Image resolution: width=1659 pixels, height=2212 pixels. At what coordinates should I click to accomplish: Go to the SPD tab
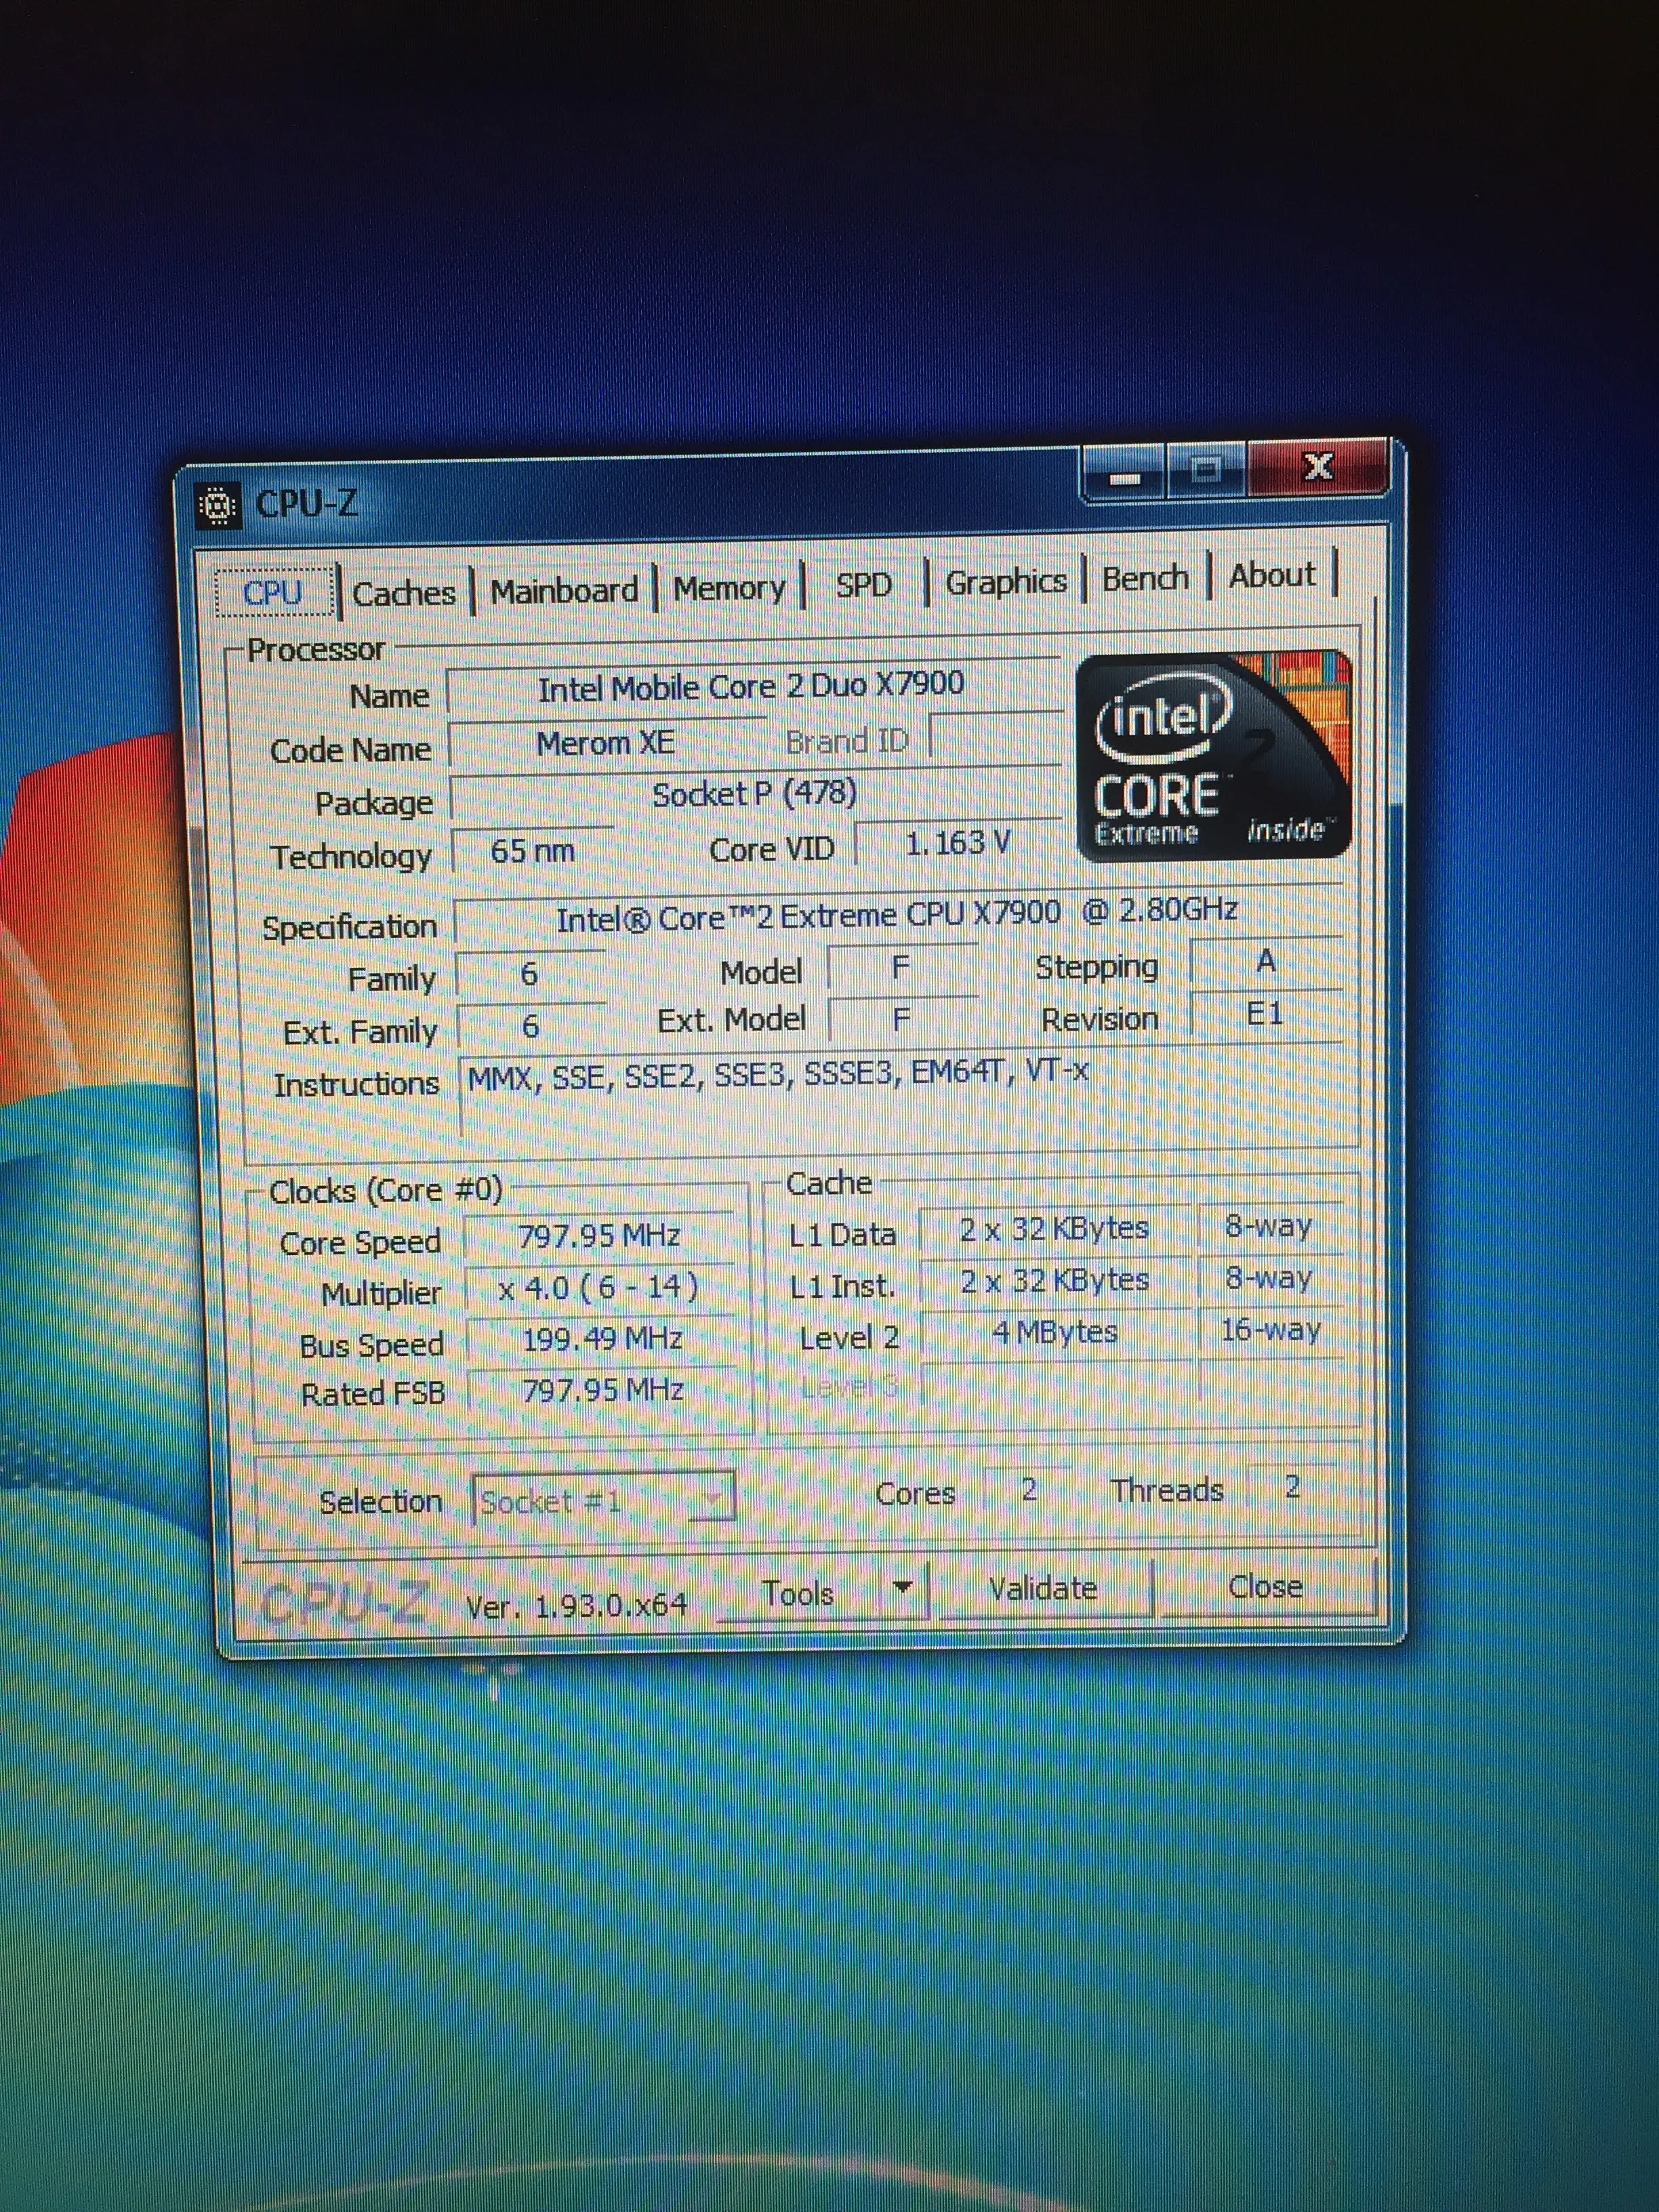pyautogui.click(x=863, y=584)
